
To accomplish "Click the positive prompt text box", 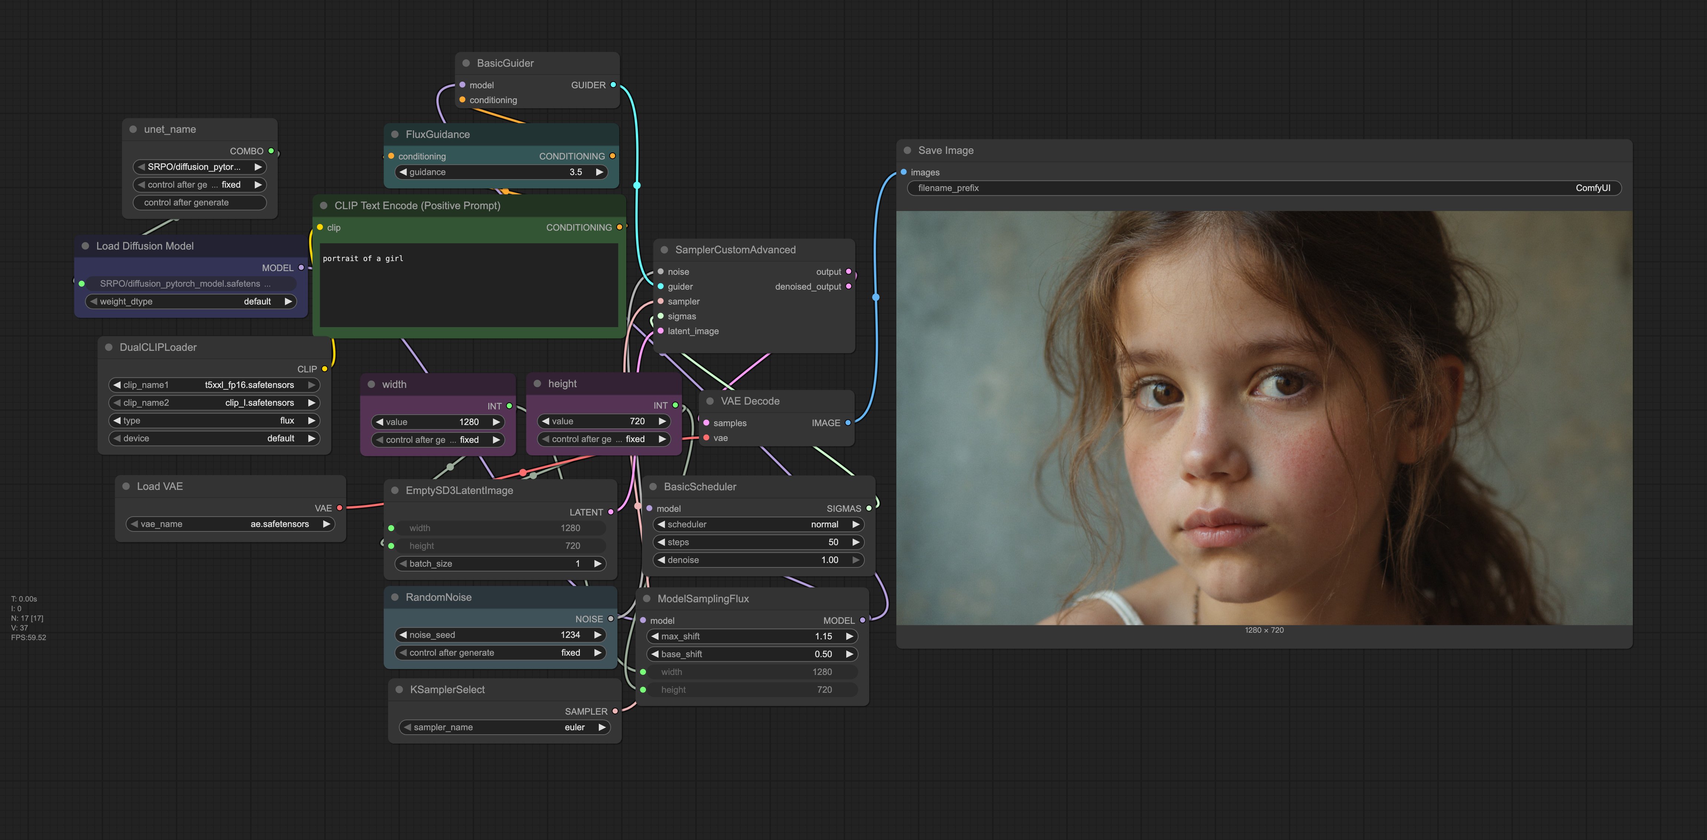I will pos(469,285).
